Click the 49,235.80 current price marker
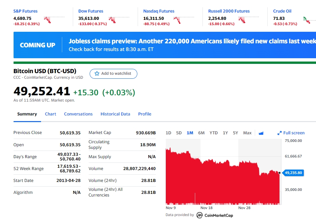The width and height of the screenshot is (316, 221). (x=293, y=173)
